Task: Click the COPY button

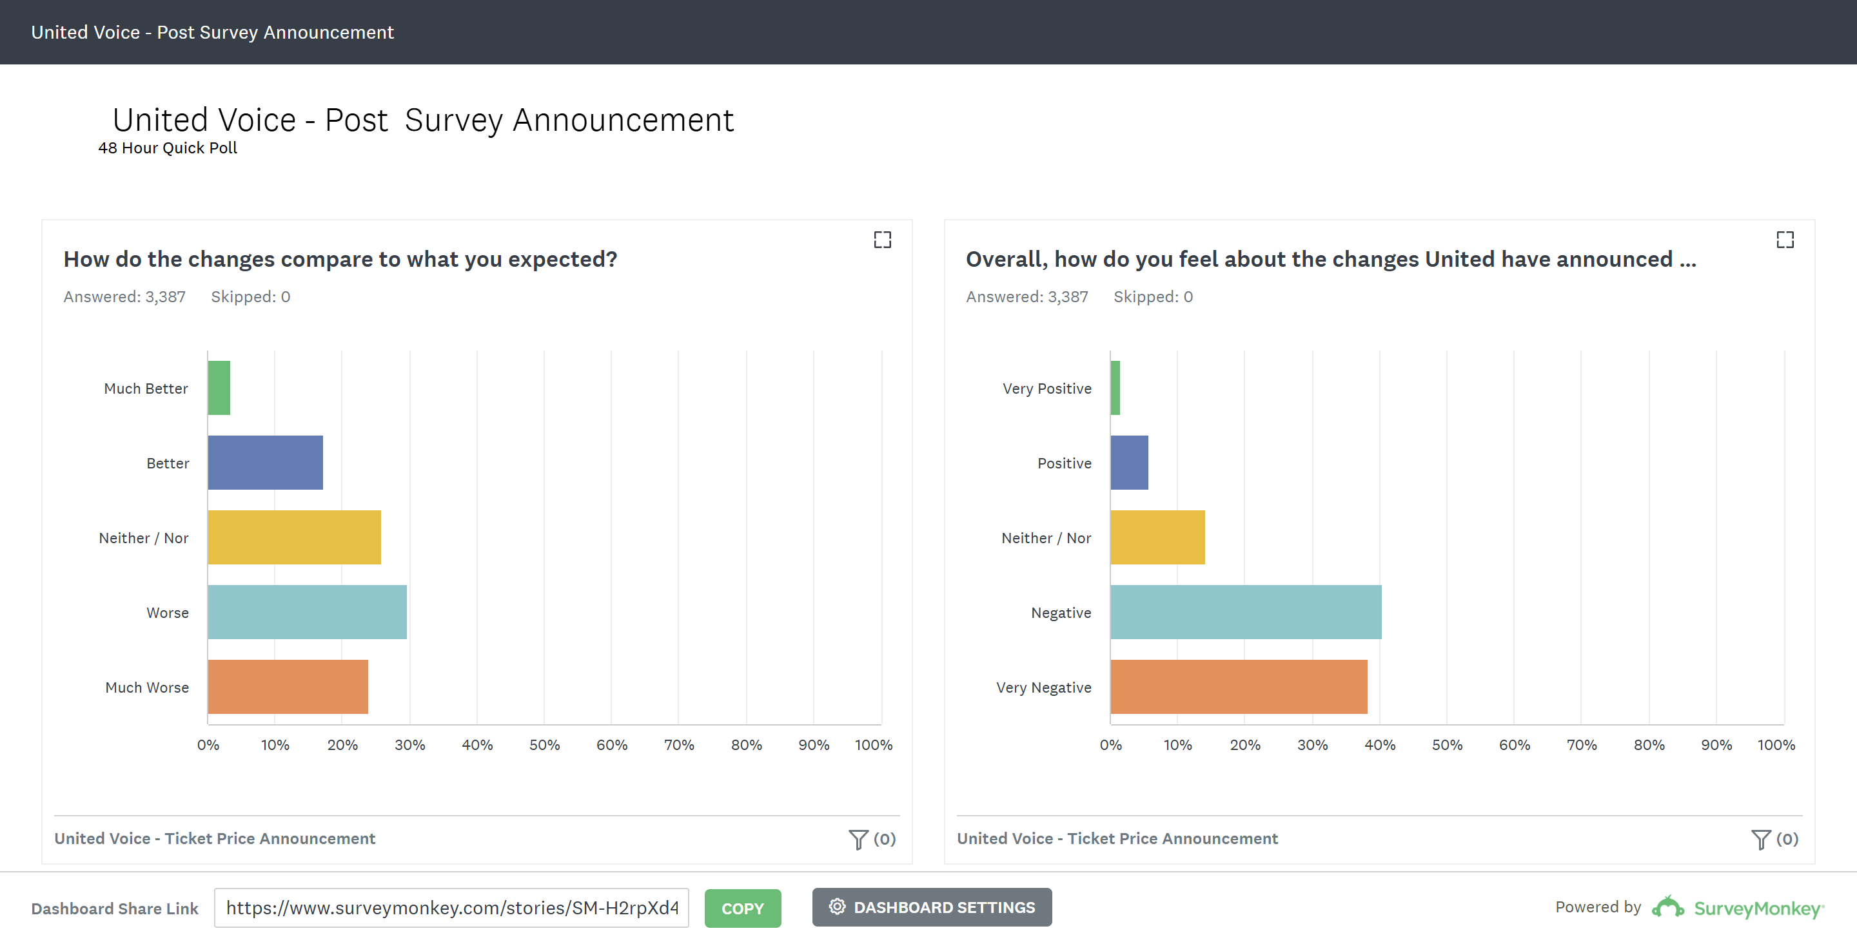Action: 743,908
